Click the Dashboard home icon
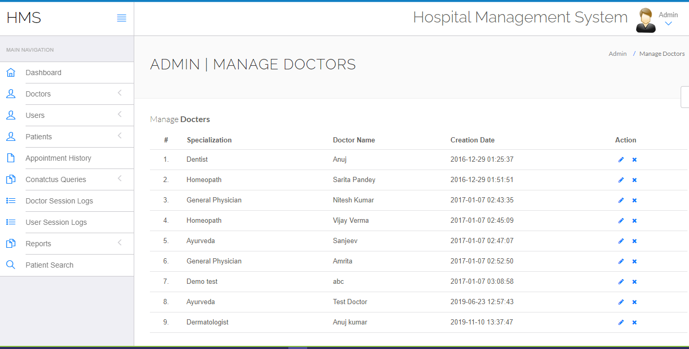Viewport: 689px width, 349px height. click(x=10, y=73)
